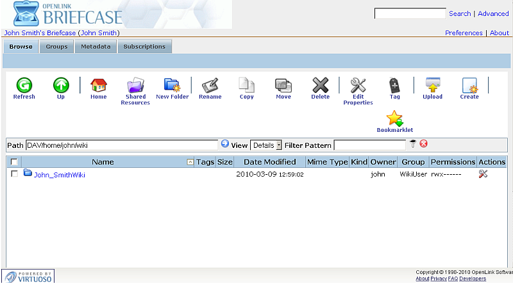Click the Bookmarklet star icon

pos(394,118)
